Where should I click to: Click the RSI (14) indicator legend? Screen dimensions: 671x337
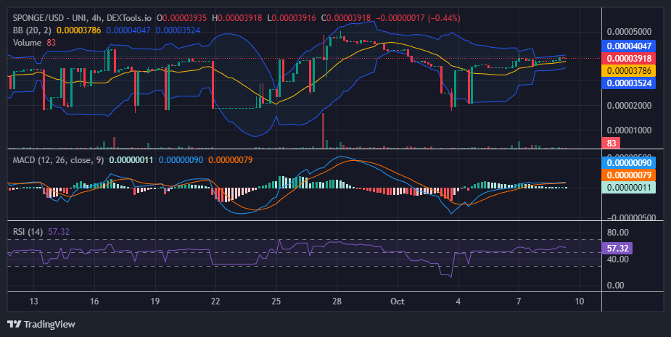coord(28,232)
